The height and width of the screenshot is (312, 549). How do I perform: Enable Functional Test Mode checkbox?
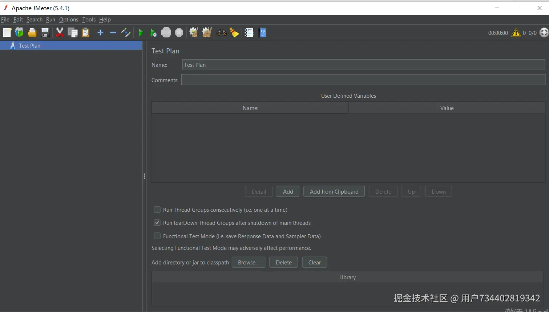coord(157,236)
